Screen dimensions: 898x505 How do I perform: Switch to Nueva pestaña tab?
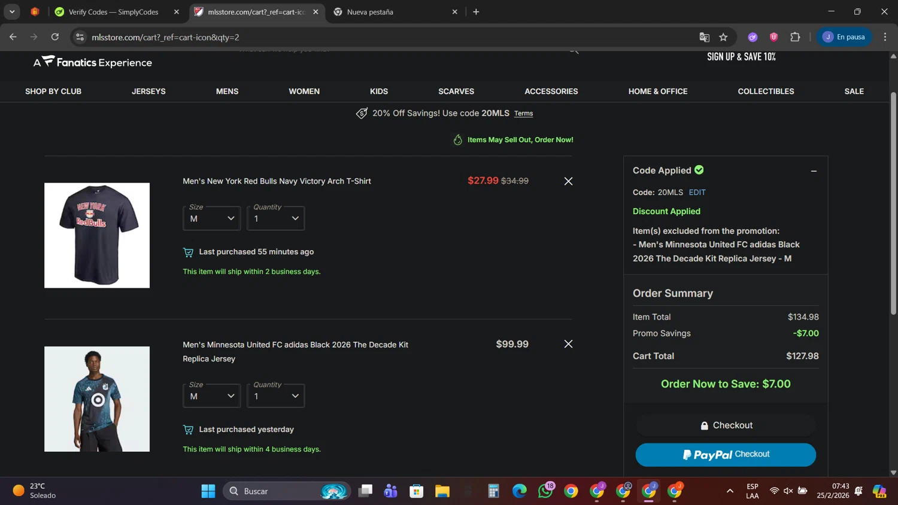(395, 12)
